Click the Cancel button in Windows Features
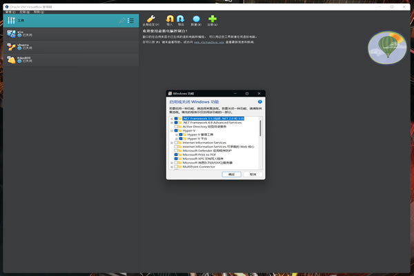Image resolution: width=414 pixels, height=276 pixels. [x=253, y=175]
